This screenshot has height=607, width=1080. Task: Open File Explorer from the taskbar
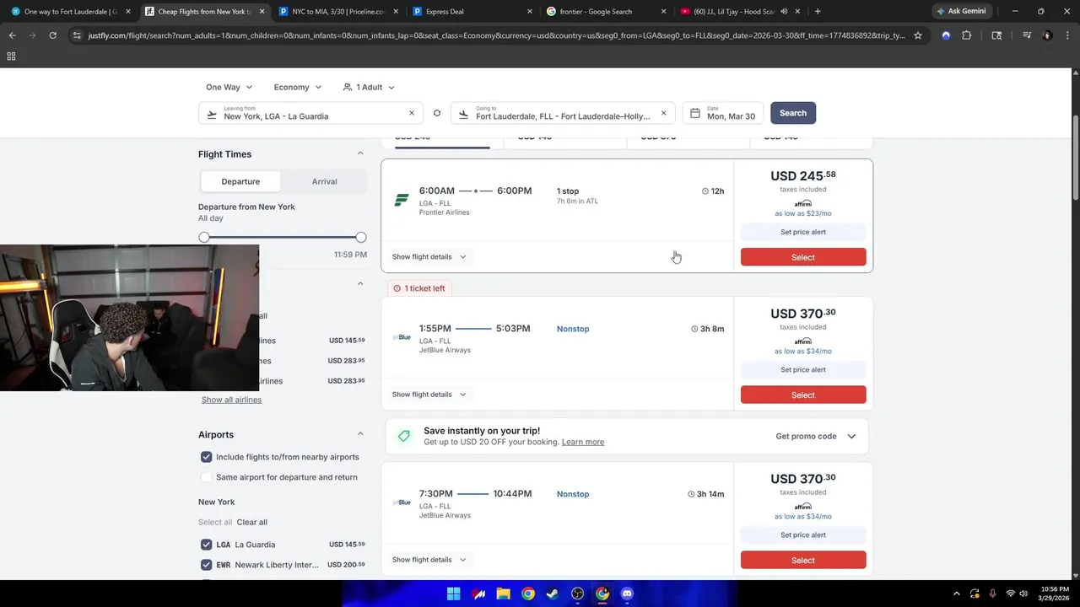coord(503,594)
